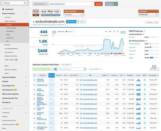View SERP snapshot icon for the 2 hr ago row
Screen dimensions: 161x131
point(145,89)
